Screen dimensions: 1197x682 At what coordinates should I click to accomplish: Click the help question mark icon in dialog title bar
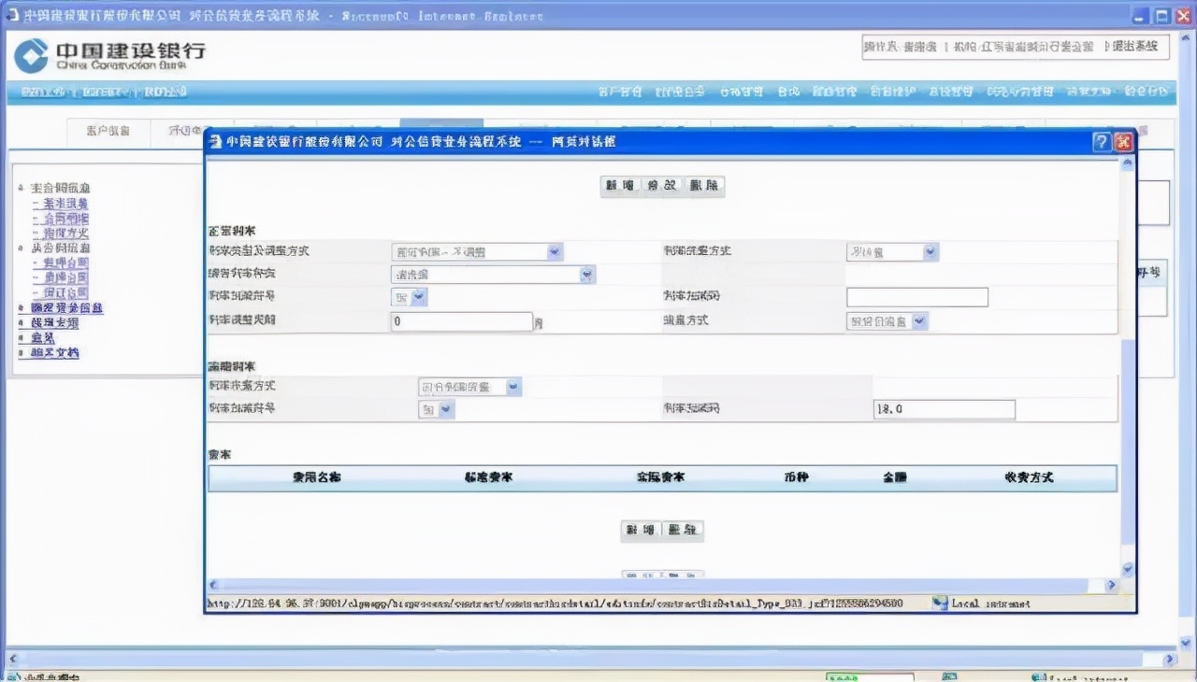(1102, 141)
